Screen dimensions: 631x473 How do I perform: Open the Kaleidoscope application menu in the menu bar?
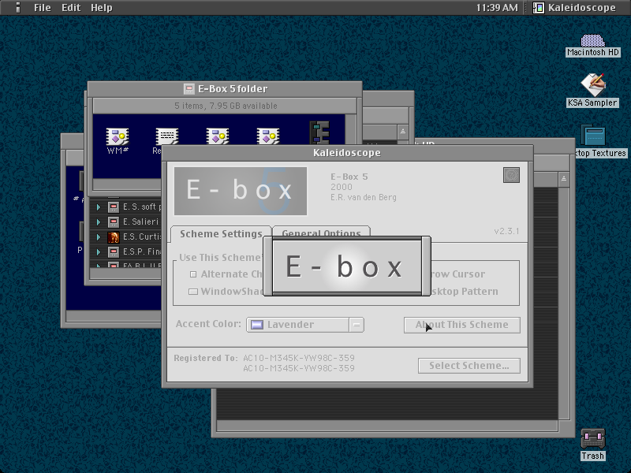575,8
